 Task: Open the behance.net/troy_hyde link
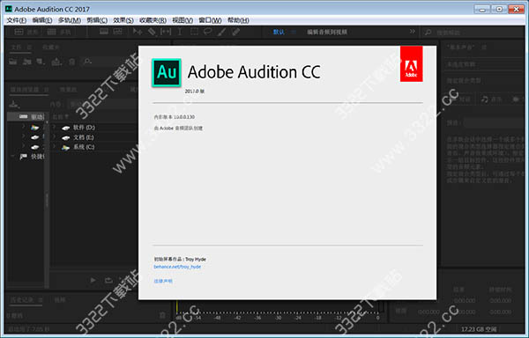[x=177, y=267]
